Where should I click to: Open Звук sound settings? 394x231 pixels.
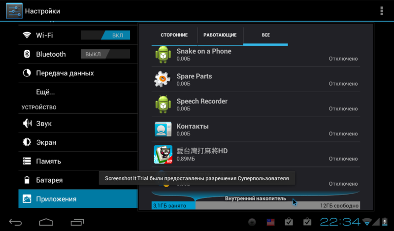[78, 124]
